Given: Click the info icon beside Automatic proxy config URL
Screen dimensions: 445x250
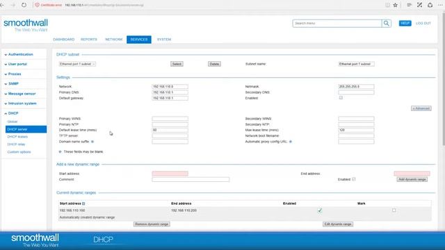Looking at the screenshot, I should pyautogui.click(x=291, y=142).
